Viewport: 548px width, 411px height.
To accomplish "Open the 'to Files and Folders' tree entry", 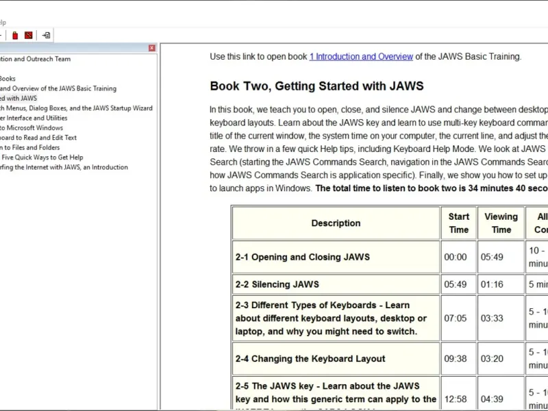I will coord(29,147).
